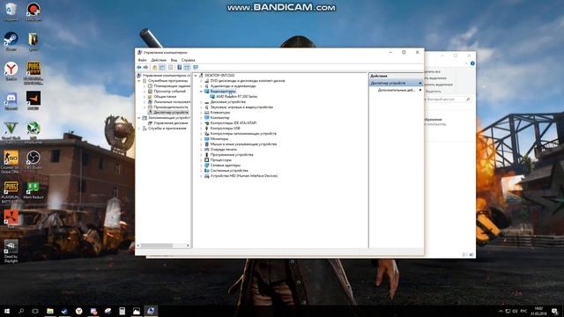Launch the OBS Studio desktop shortcut
This screenshot has height=317, width=564.
[33, 160]
